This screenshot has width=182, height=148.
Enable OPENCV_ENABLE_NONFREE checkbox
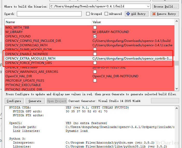pos(95,54)
